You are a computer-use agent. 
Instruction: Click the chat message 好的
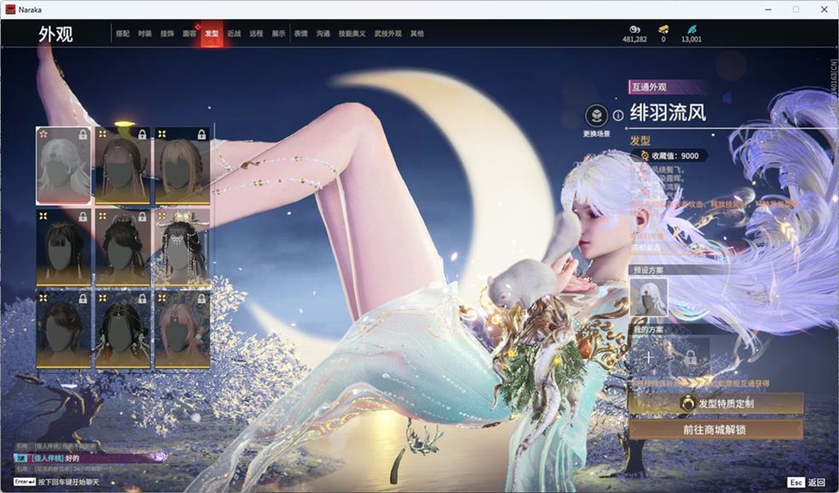pos(71,458)
